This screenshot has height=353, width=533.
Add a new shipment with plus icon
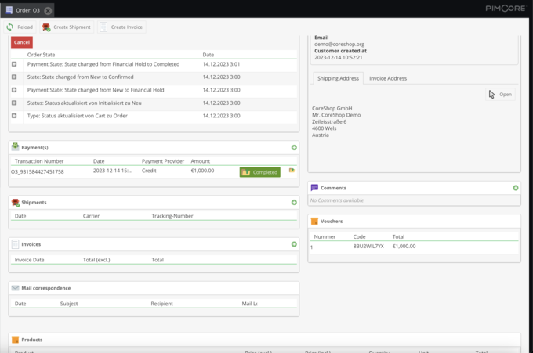click(294, 202)
